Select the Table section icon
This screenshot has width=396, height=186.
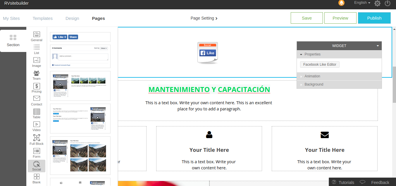(x=37, y=113)
